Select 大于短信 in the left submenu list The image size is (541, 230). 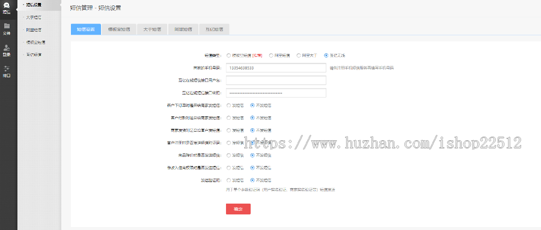[34, 17]
